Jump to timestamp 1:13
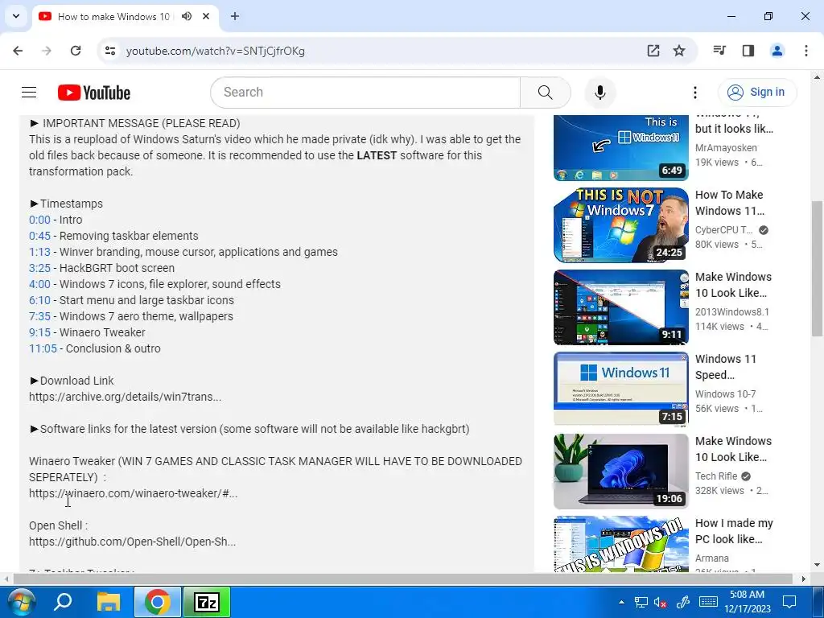 tap(39, 252)
